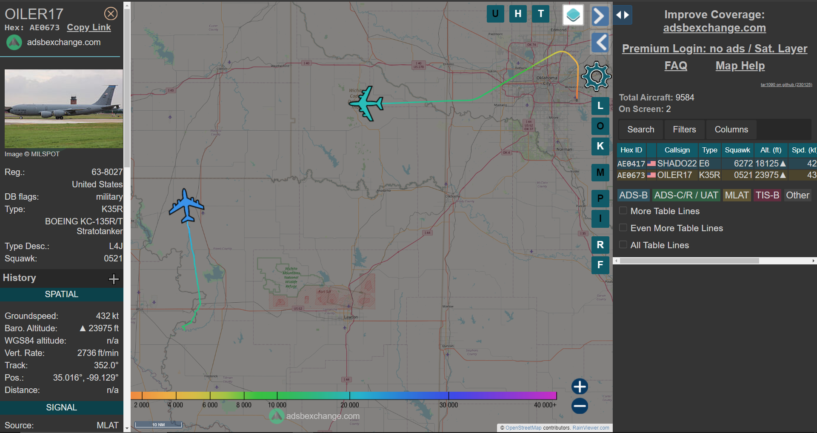Click the I map button

click(600, 218)
